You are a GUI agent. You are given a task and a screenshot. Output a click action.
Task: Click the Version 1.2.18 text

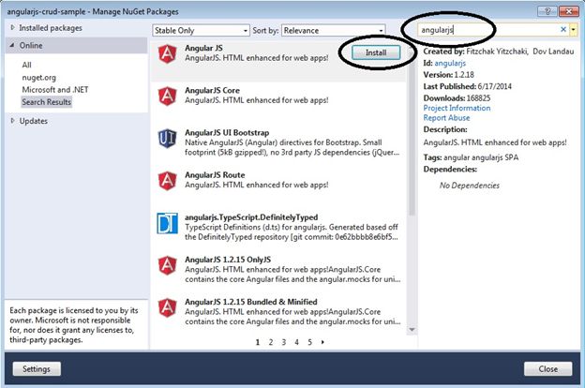448,75
